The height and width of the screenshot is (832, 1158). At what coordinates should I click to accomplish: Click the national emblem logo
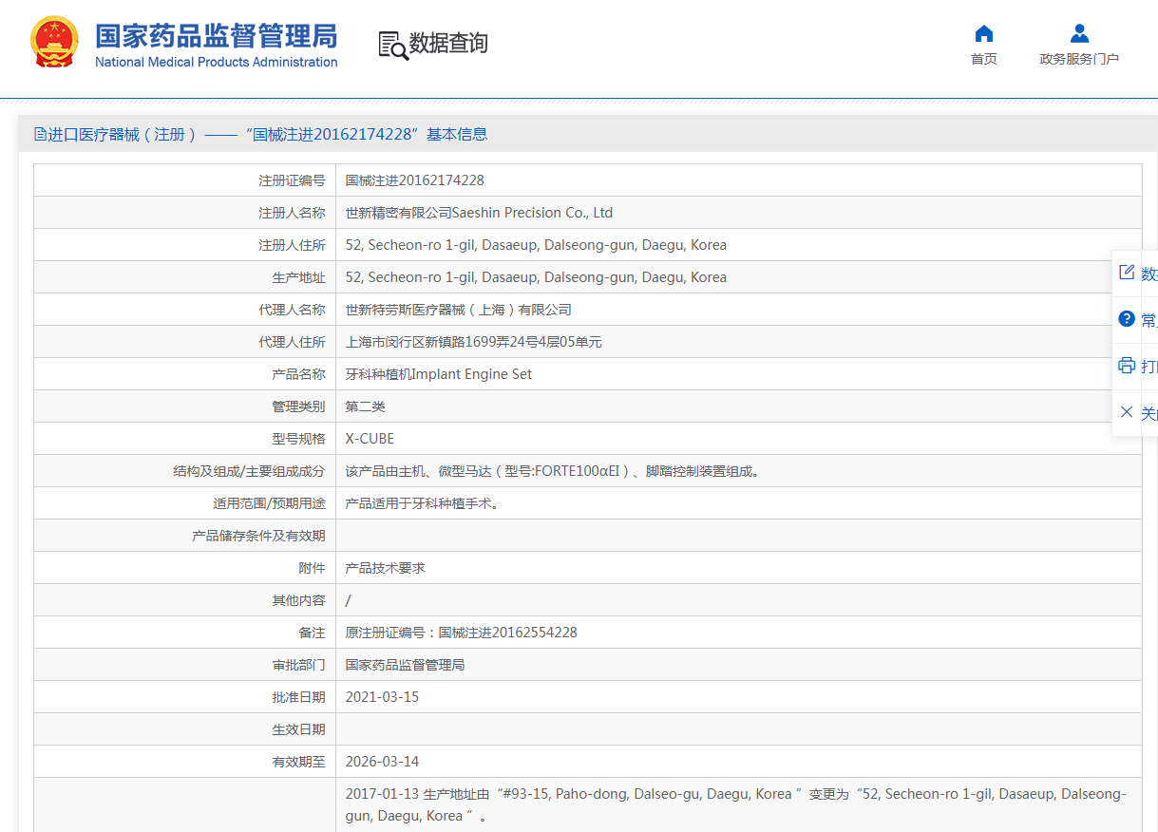pyautogui.click(x=54, y=43)
